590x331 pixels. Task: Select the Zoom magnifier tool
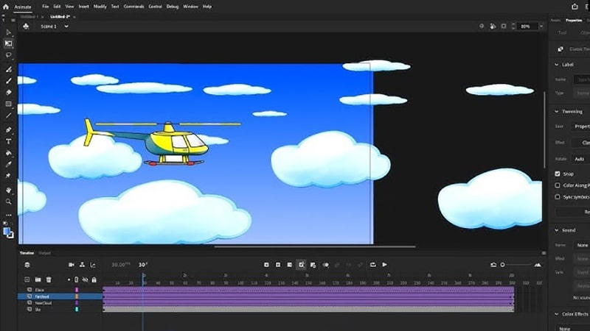[8, 202]
